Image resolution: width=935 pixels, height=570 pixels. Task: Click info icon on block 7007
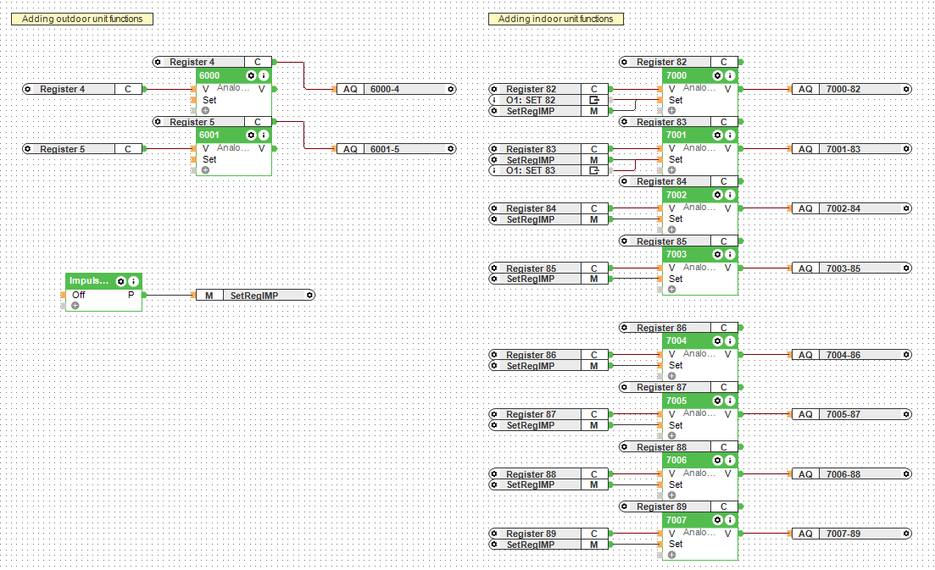click(730, 520)
